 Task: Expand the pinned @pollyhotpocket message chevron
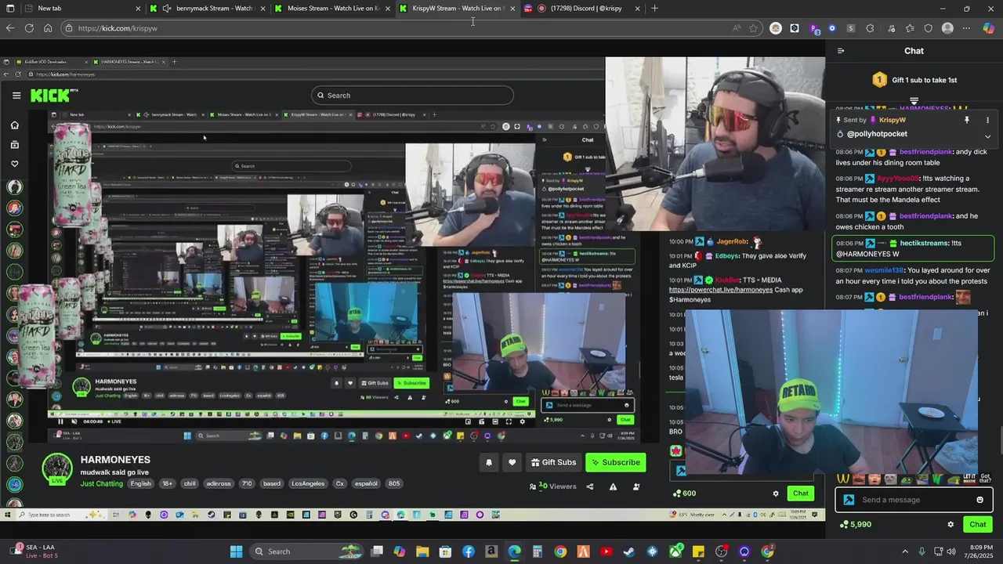coord(987,136)
